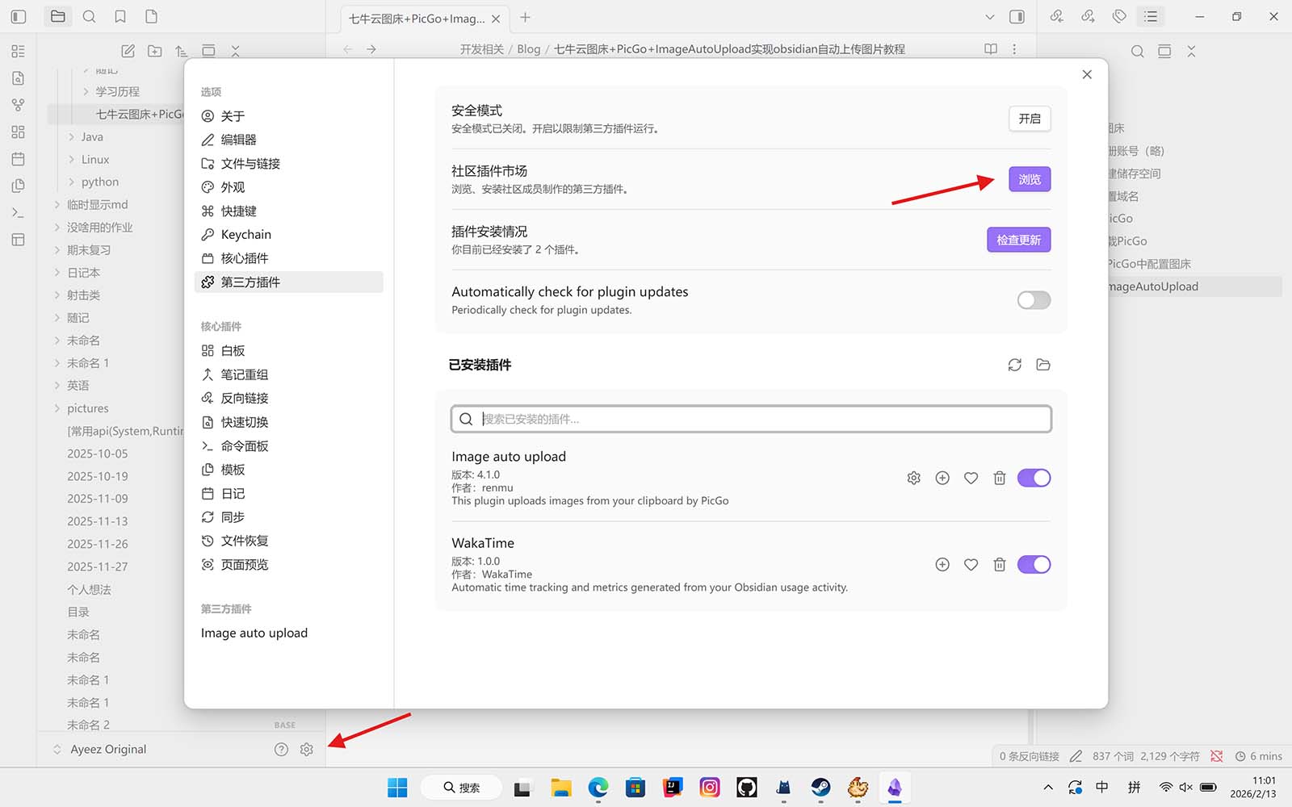Click trash icon to uninstall WakaTime

click(999, 565)
